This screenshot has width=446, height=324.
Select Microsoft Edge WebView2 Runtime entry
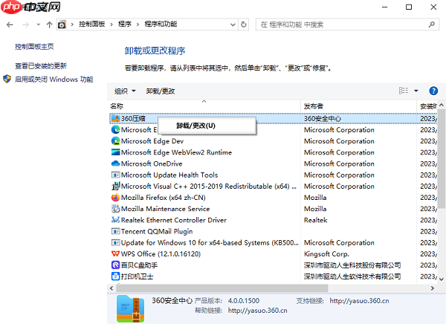click(176, 152)
